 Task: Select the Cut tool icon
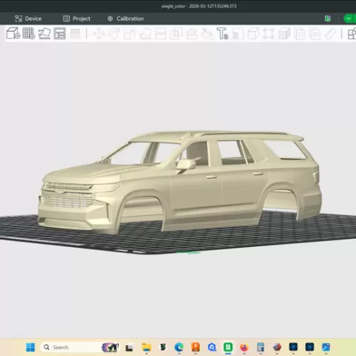pyautogui.click(x=160, y=33)
